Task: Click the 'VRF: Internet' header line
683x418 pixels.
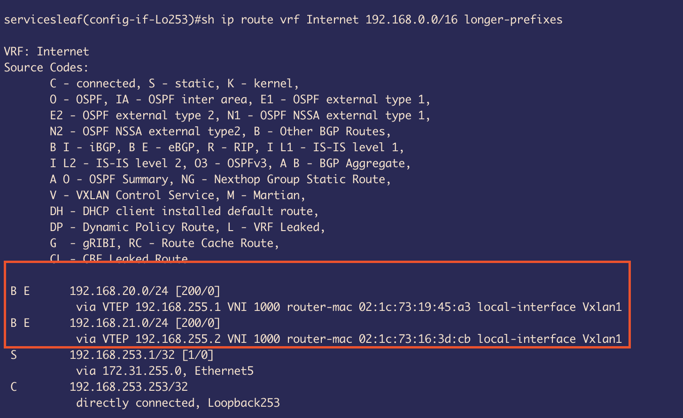Action: pyautogui.click(x=46, y=52)
